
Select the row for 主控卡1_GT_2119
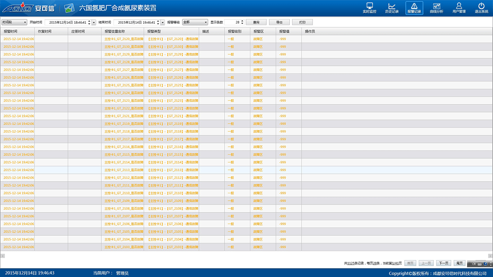[x=246, y=124]
